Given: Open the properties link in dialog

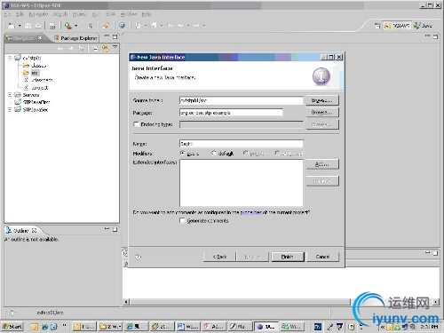Looking at the screenshot, I should [251, 212].
